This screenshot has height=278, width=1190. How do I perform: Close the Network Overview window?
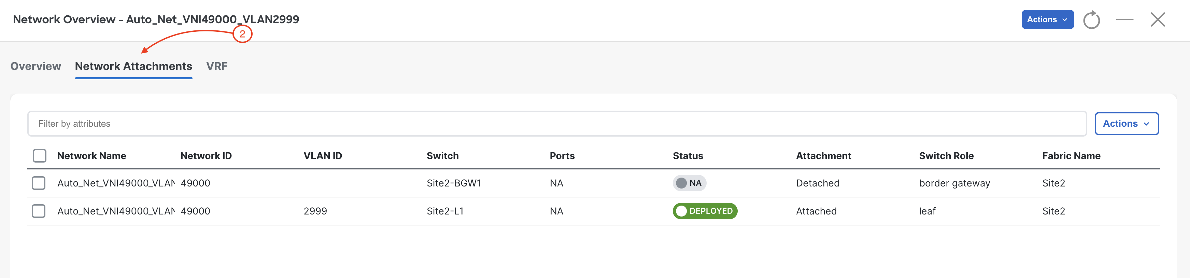coord(1158,19)
